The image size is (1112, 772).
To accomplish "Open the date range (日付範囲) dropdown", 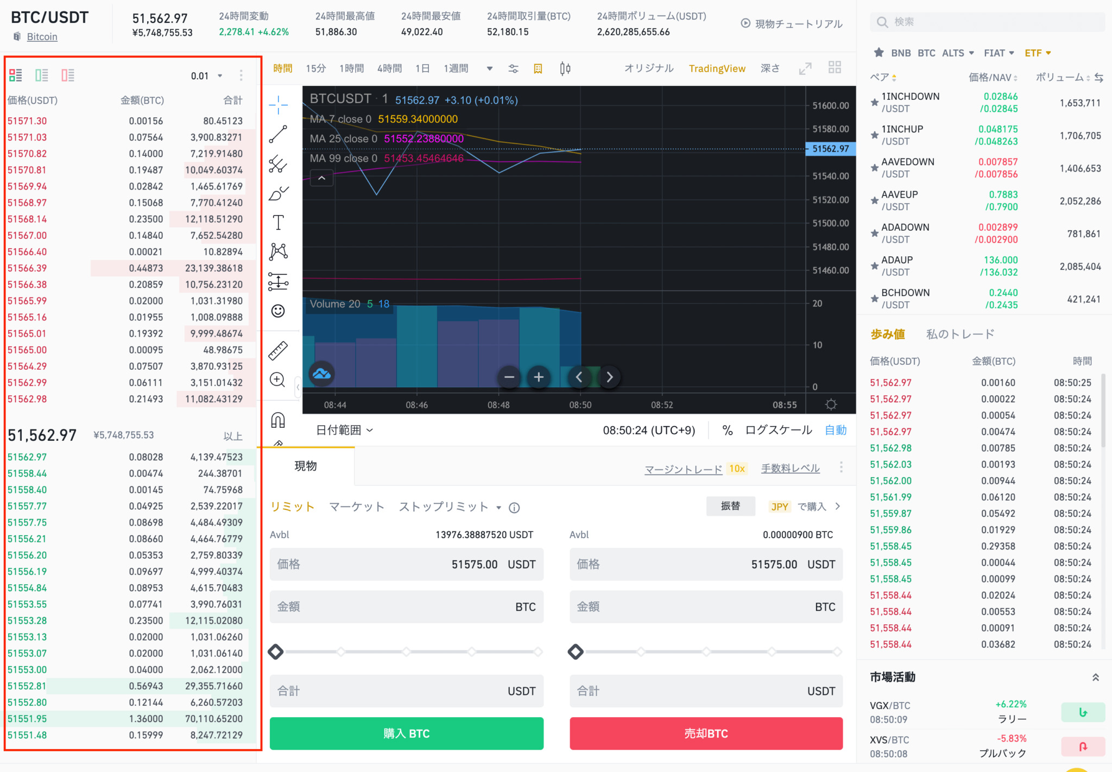I will 345,431.
